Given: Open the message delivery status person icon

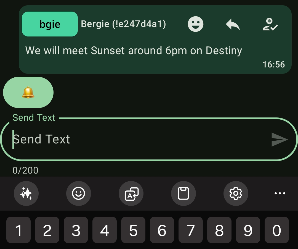Looking at the screenshot, I should click(270, 24).
